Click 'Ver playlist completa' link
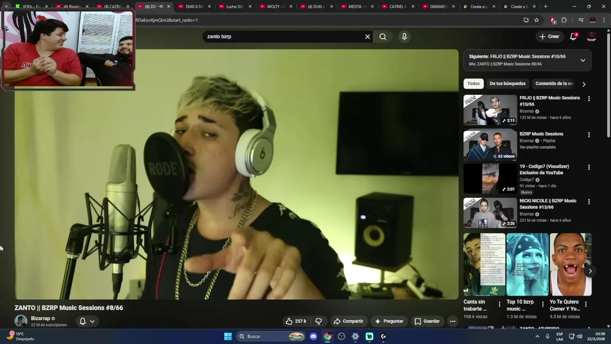This screenshot has height=344, width=611. [x=537, y=147]
